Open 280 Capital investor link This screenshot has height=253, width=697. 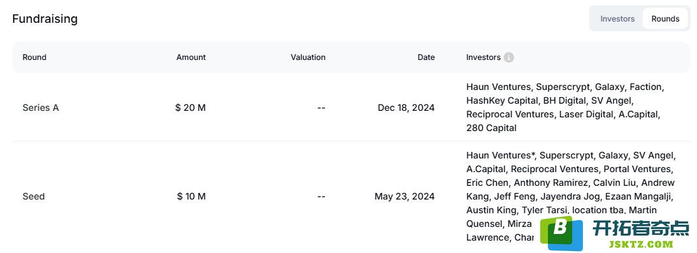491,128
